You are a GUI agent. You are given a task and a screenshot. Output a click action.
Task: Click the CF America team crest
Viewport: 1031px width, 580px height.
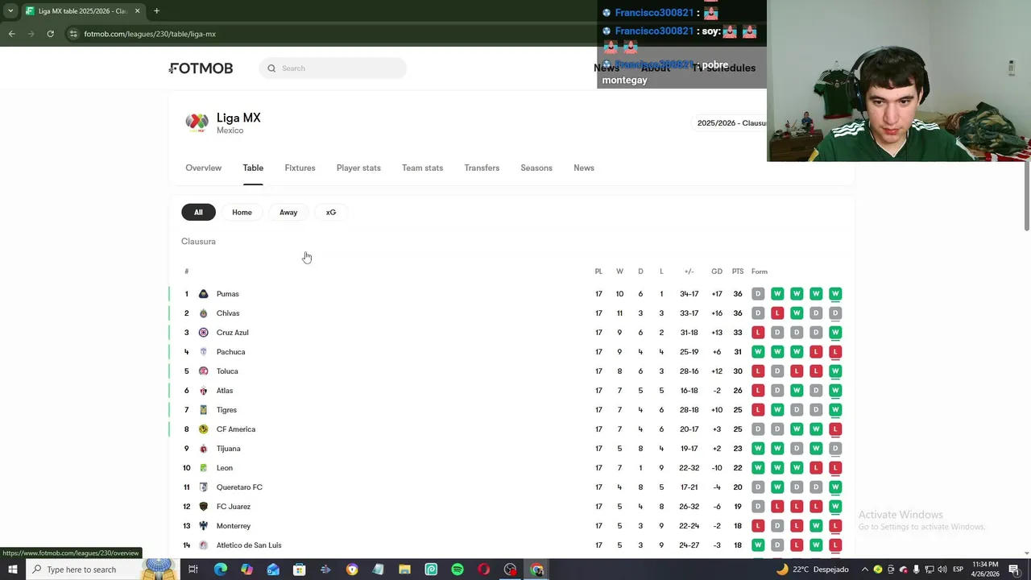pyautogui.click(x=203, y=429)
